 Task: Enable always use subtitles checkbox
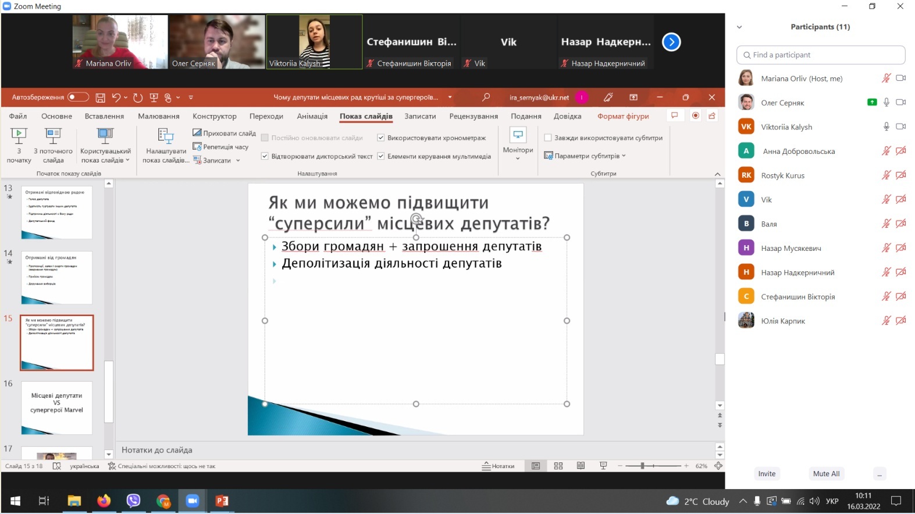click(548, 138)
